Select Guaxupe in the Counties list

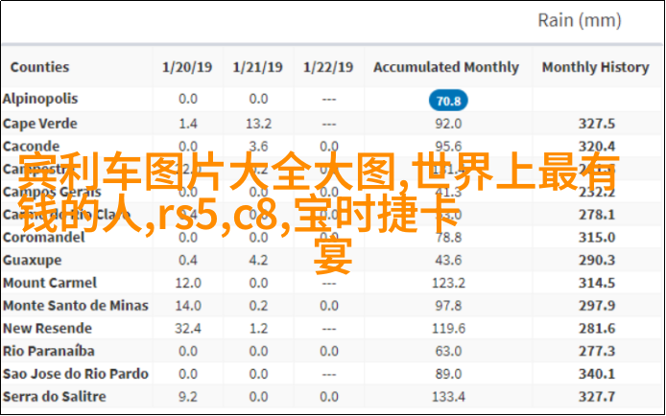click(32, 260)
